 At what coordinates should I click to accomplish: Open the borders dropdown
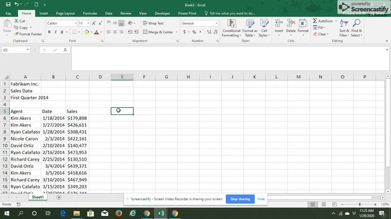(x=79, y=32)
